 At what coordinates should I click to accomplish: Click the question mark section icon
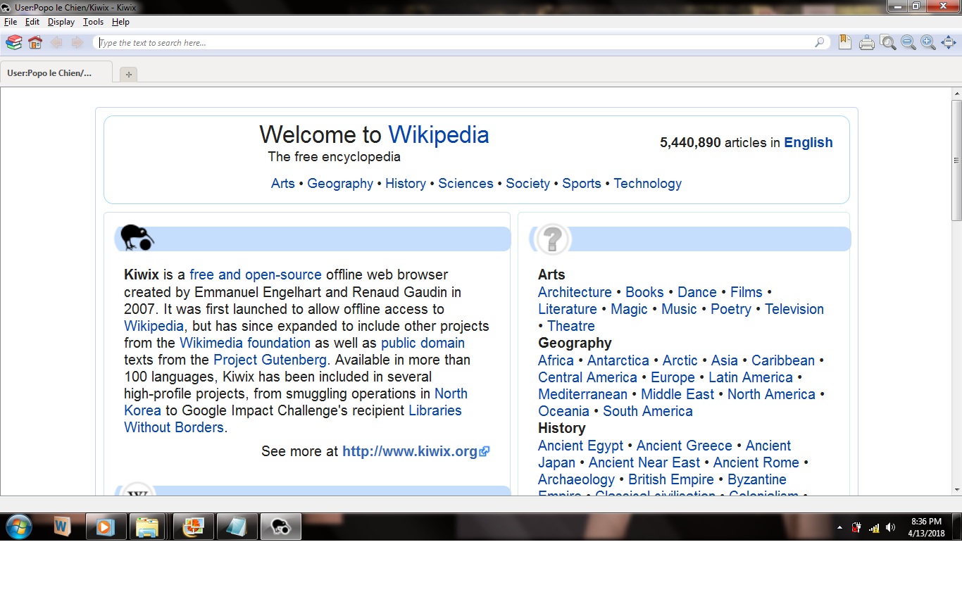(x=553, y=239)
